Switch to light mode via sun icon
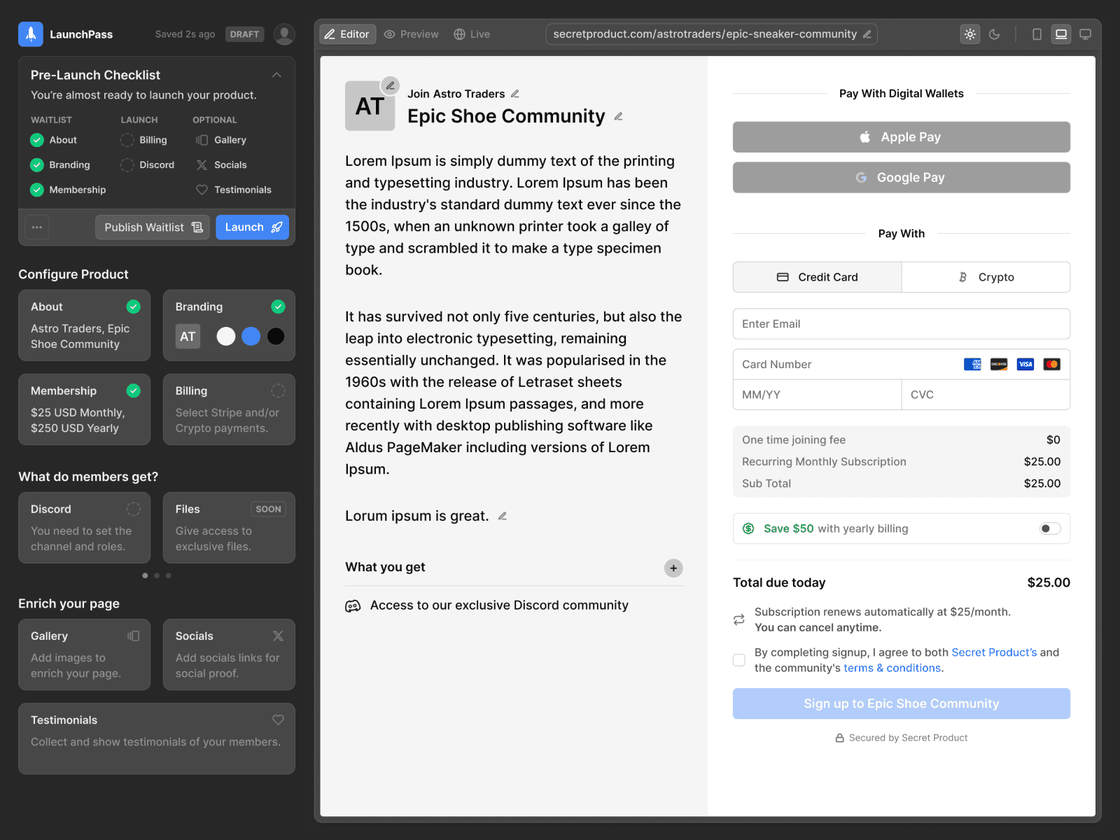Image resolution: width=1120 pixels, height=840 pixels. tap(970, 34)
